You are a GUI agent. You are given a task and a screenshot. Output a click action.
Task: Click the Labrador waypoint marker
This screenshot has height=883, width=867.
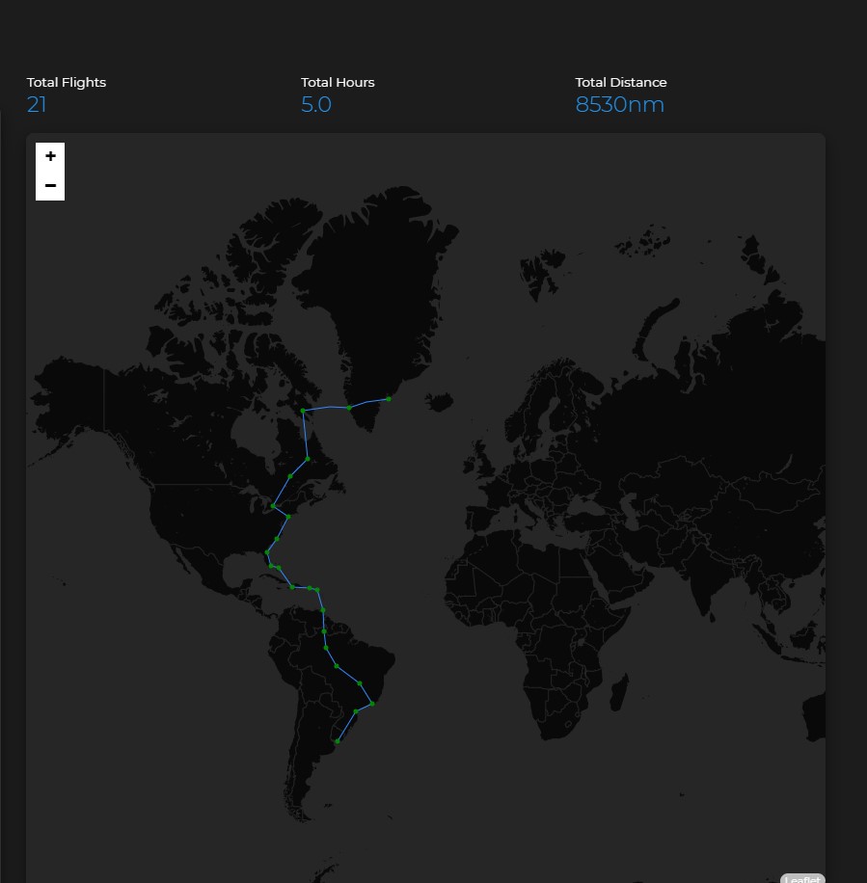coord(308,459)
